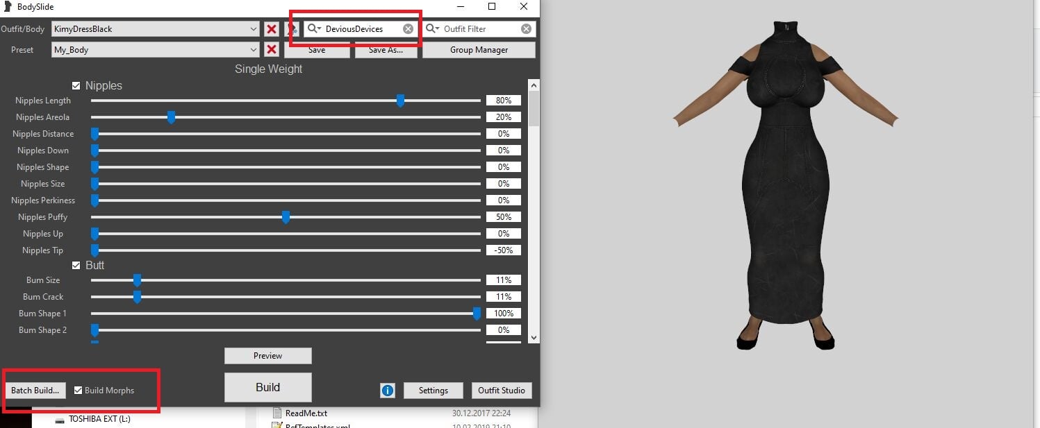Click the Bum Size slider handle
Screen dimensions: 1040x428
[x=137, y=281]
